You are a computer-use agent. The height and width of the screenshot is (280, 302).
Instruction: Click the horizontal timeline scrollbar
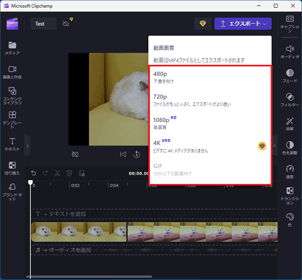pyautogui.click(x=89, y=277)
